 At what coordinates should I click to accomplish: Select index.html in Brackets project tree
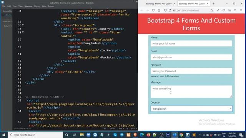click(x=8, y=26)
